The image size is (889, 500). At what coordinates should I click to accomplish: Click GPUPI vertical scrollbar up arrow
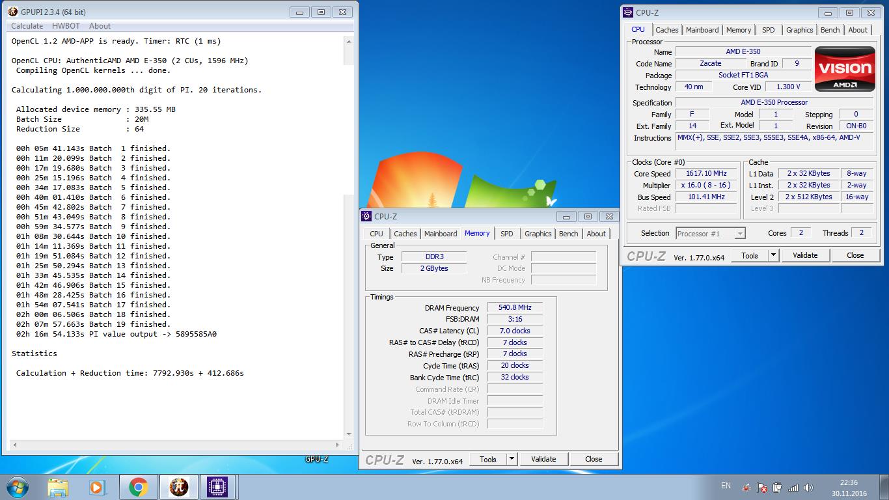click(348, 41)
